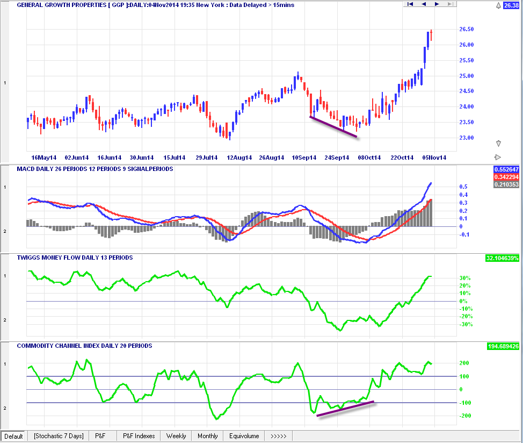Select the P&F Indexes tab
This screenshot has width=523, height=443.
tap(139, 436)
